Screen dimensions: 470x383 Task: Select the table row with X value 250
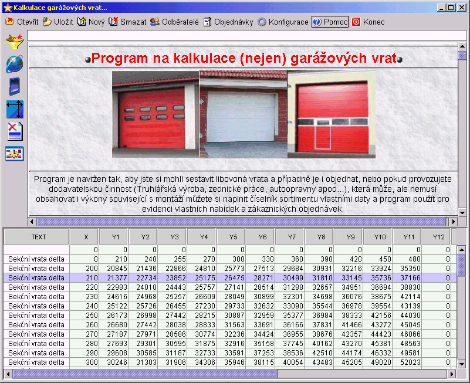[230, 316]
